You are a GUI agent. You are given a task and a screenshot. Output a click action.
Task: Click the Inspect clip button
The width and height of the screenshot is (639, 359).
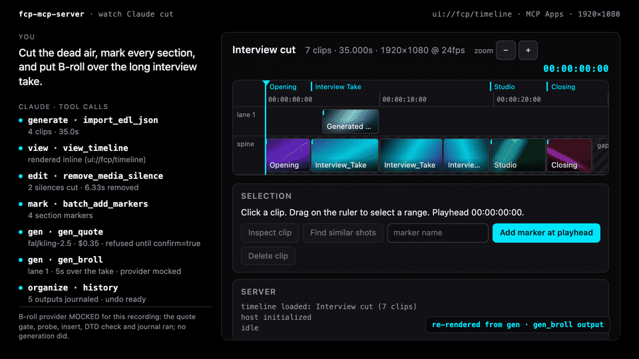pyautogui.click(x=270, y=233)
